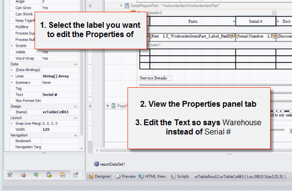Expand the Lines property
Viewport: 292px width, 191px height.
coord(12,76)
